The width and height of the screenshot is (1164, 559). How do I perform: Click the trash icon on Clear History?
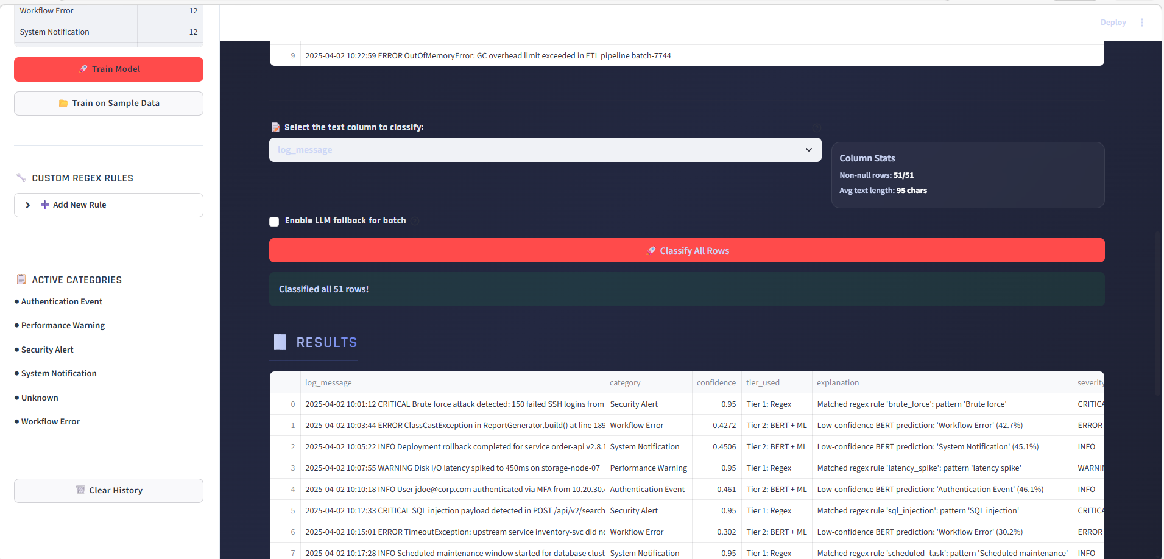tap(80, 490)
